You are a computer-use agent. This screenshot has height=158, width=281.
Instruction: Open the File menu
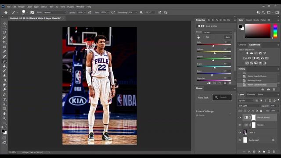tap(9, 7)
